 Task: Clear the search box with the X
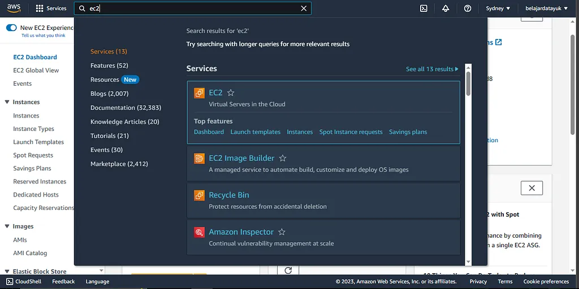tap(304, 8)
